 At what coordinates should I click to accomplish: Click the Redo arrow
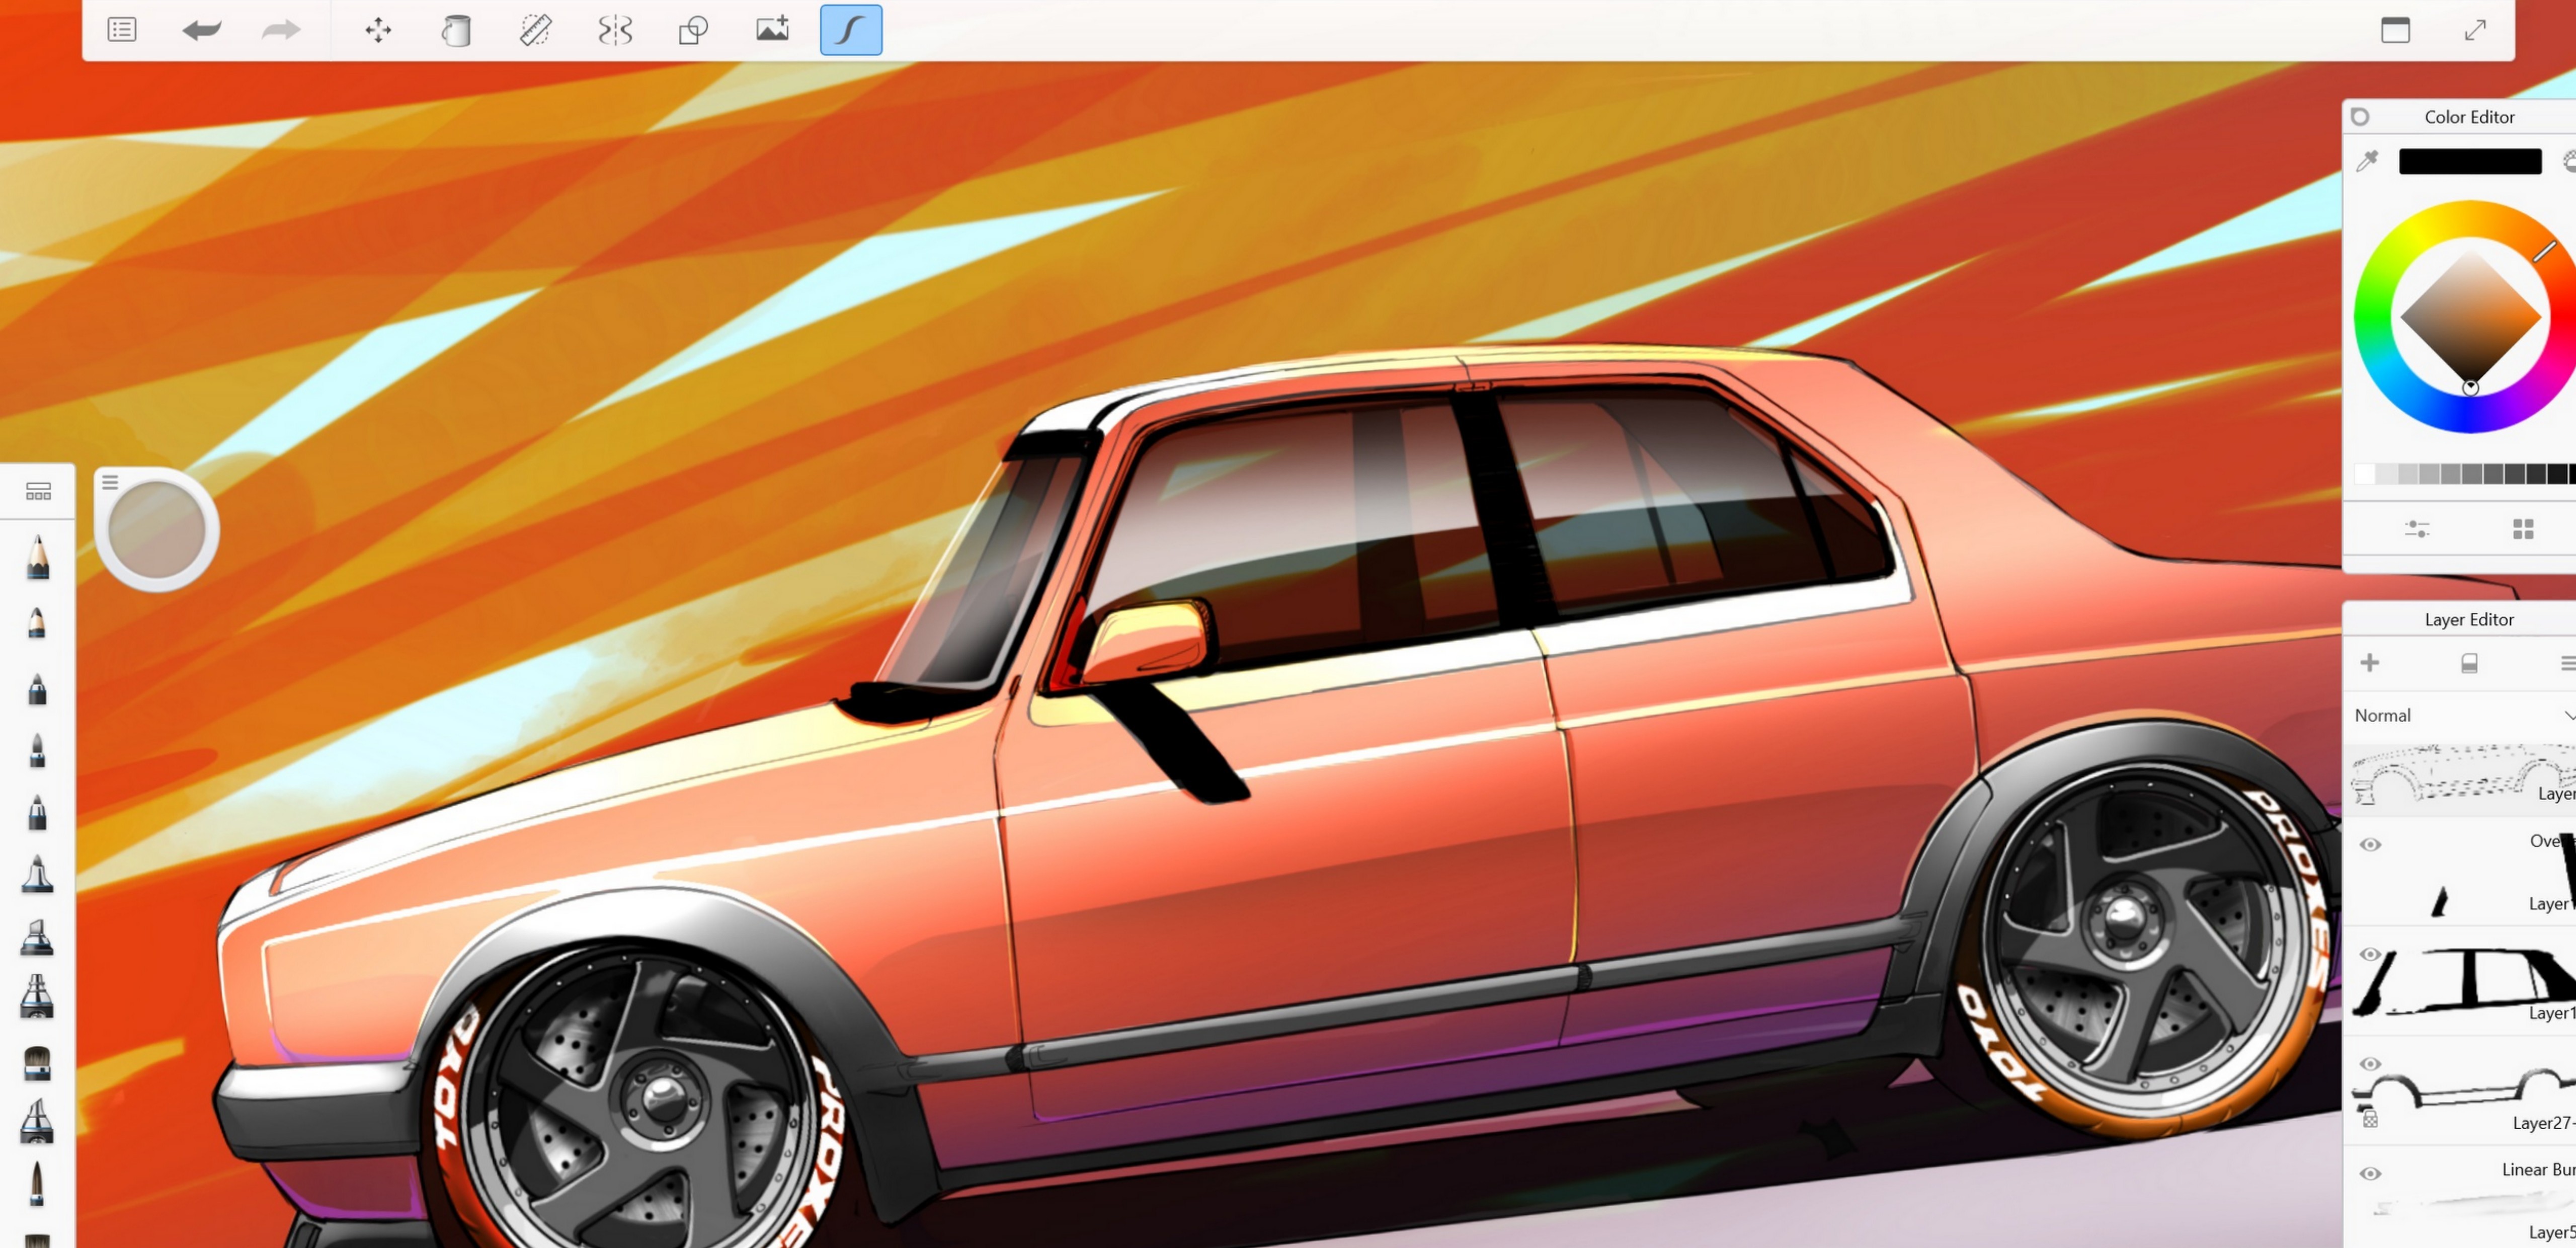280,30
